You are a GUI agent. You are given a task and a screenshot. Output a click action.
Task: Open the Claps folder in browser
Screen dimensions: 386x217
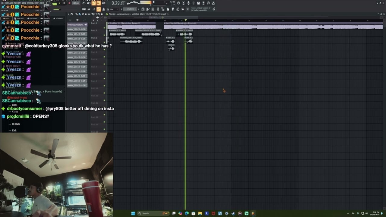(15, 112)
